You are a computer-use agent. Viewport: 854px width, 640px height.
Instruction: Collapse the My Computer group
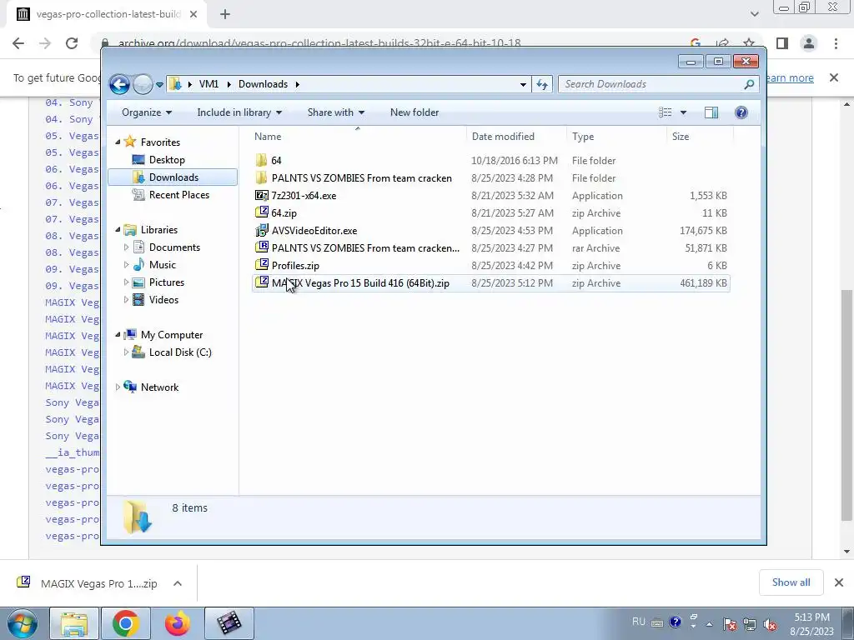pyautogui.click(x=118, y=335)
